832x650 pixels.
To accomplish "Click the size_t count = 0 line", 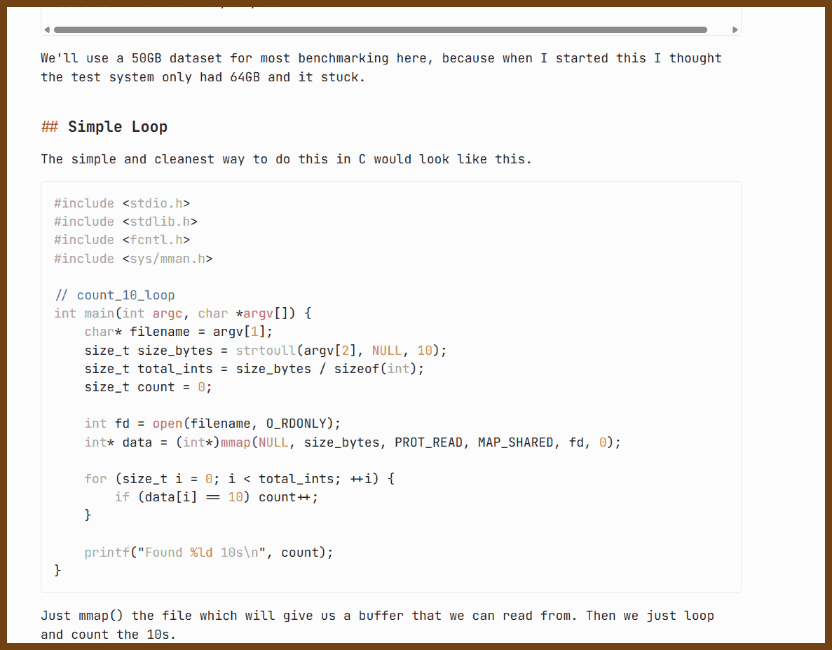I will click(148, 387).
